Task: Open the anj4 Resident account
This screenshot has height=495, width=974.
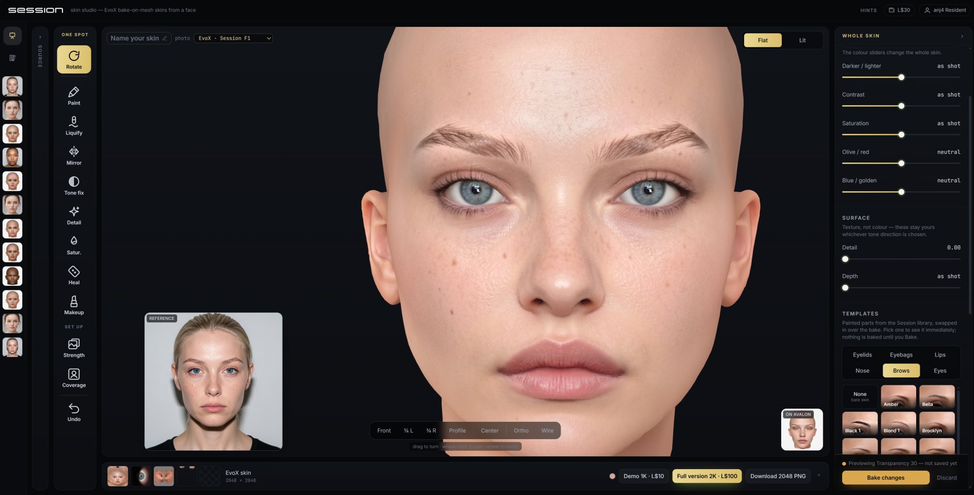Action: (945, 10)
